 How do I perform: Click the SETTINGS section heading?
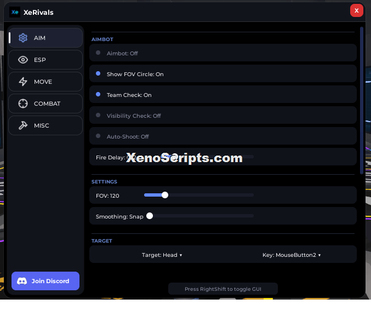tap(104, 182)
